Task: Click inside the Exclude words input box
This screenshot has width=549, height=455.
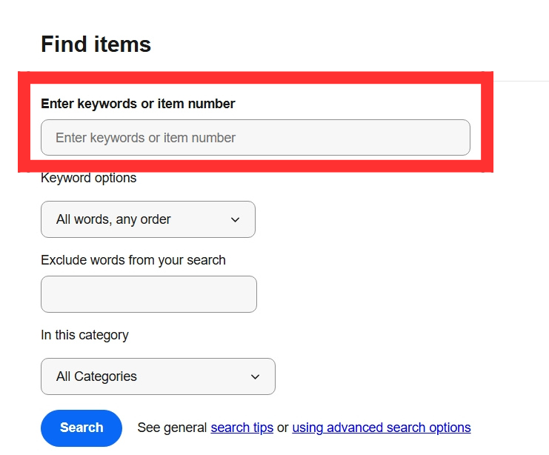Action: point(148,294)
